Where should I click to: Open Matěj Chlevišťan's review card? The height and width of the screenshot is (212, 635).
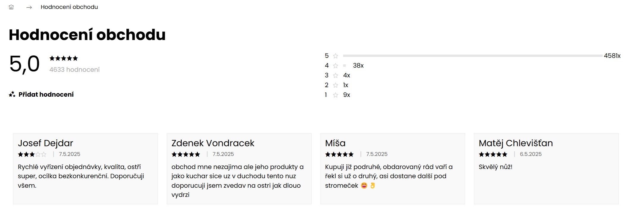click(546, 169)
